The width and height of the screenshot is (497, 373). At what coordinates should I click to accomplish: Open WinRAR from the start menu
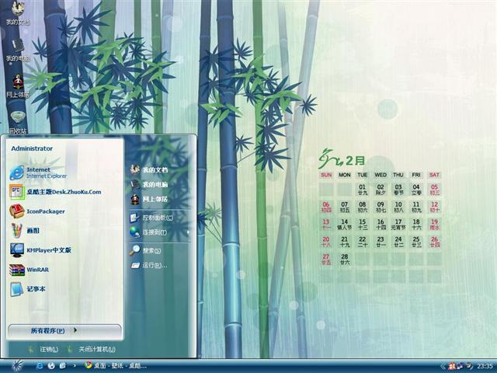[x=30, y=270]
